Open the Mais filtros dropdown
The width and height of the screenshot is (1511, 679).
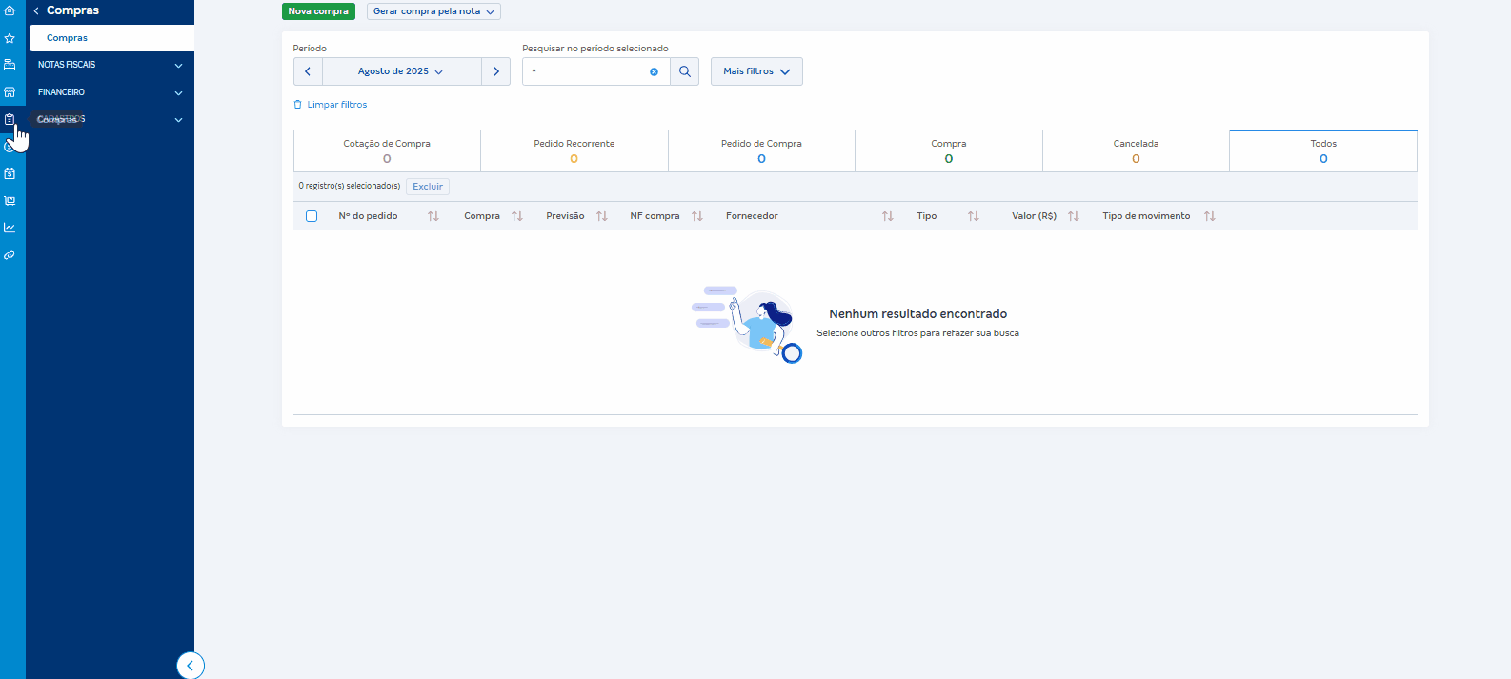click(756, 71)
